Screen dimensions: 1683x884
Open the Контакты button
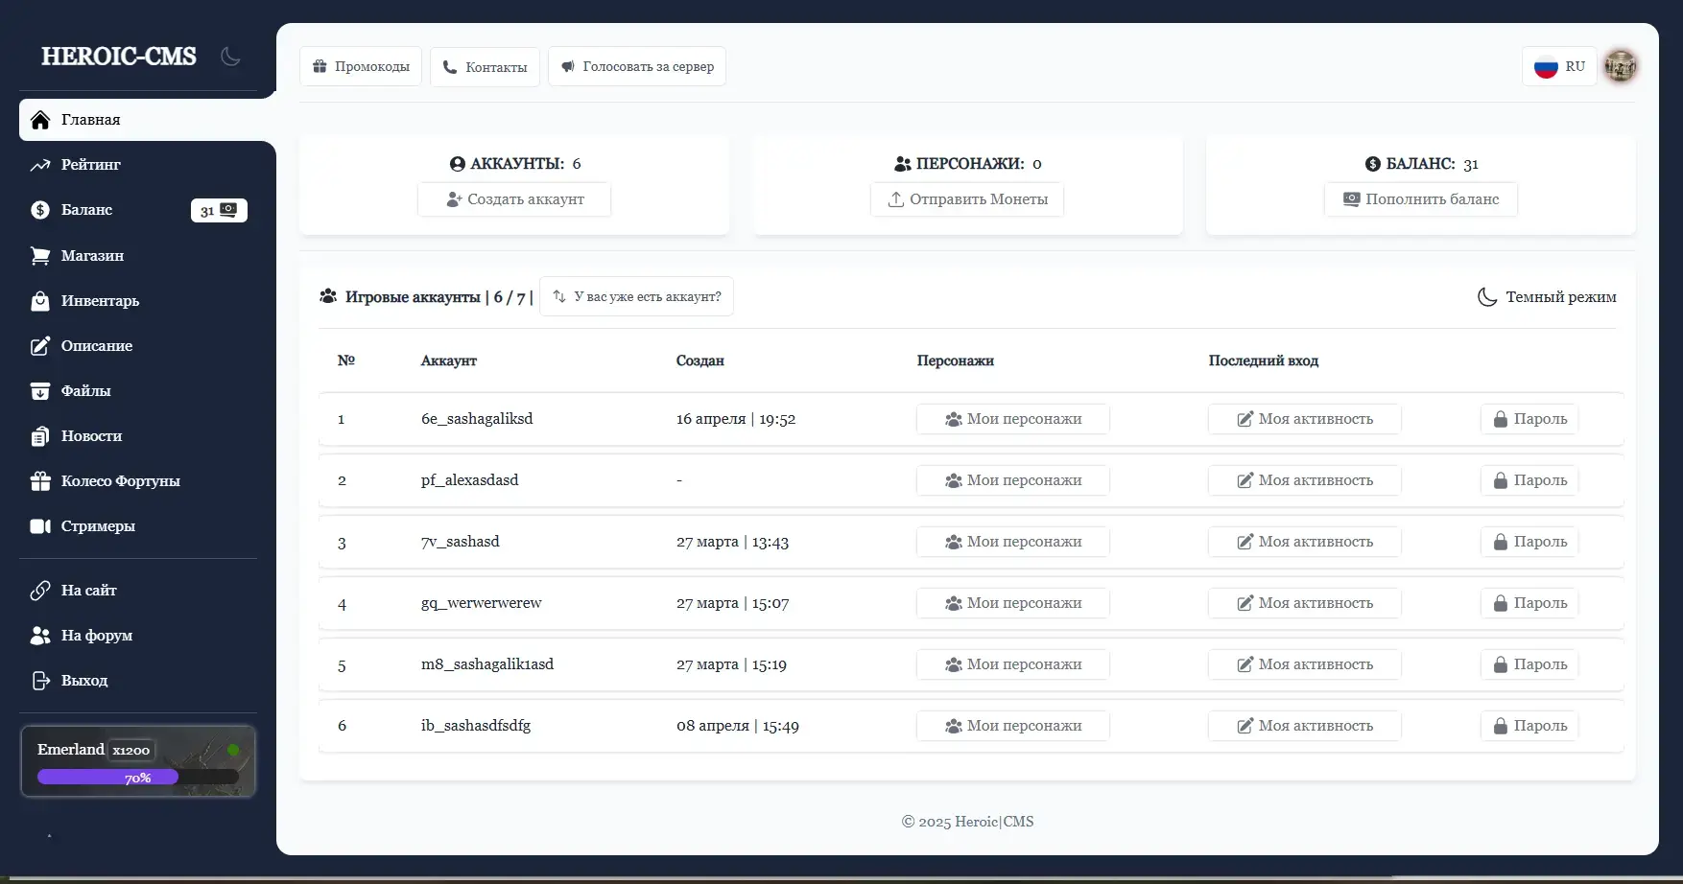485,66
